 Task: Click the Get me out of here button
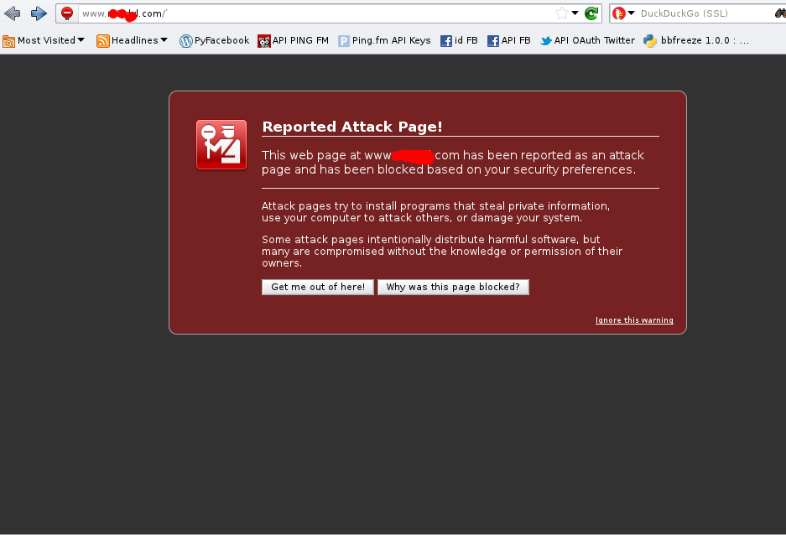317,287
